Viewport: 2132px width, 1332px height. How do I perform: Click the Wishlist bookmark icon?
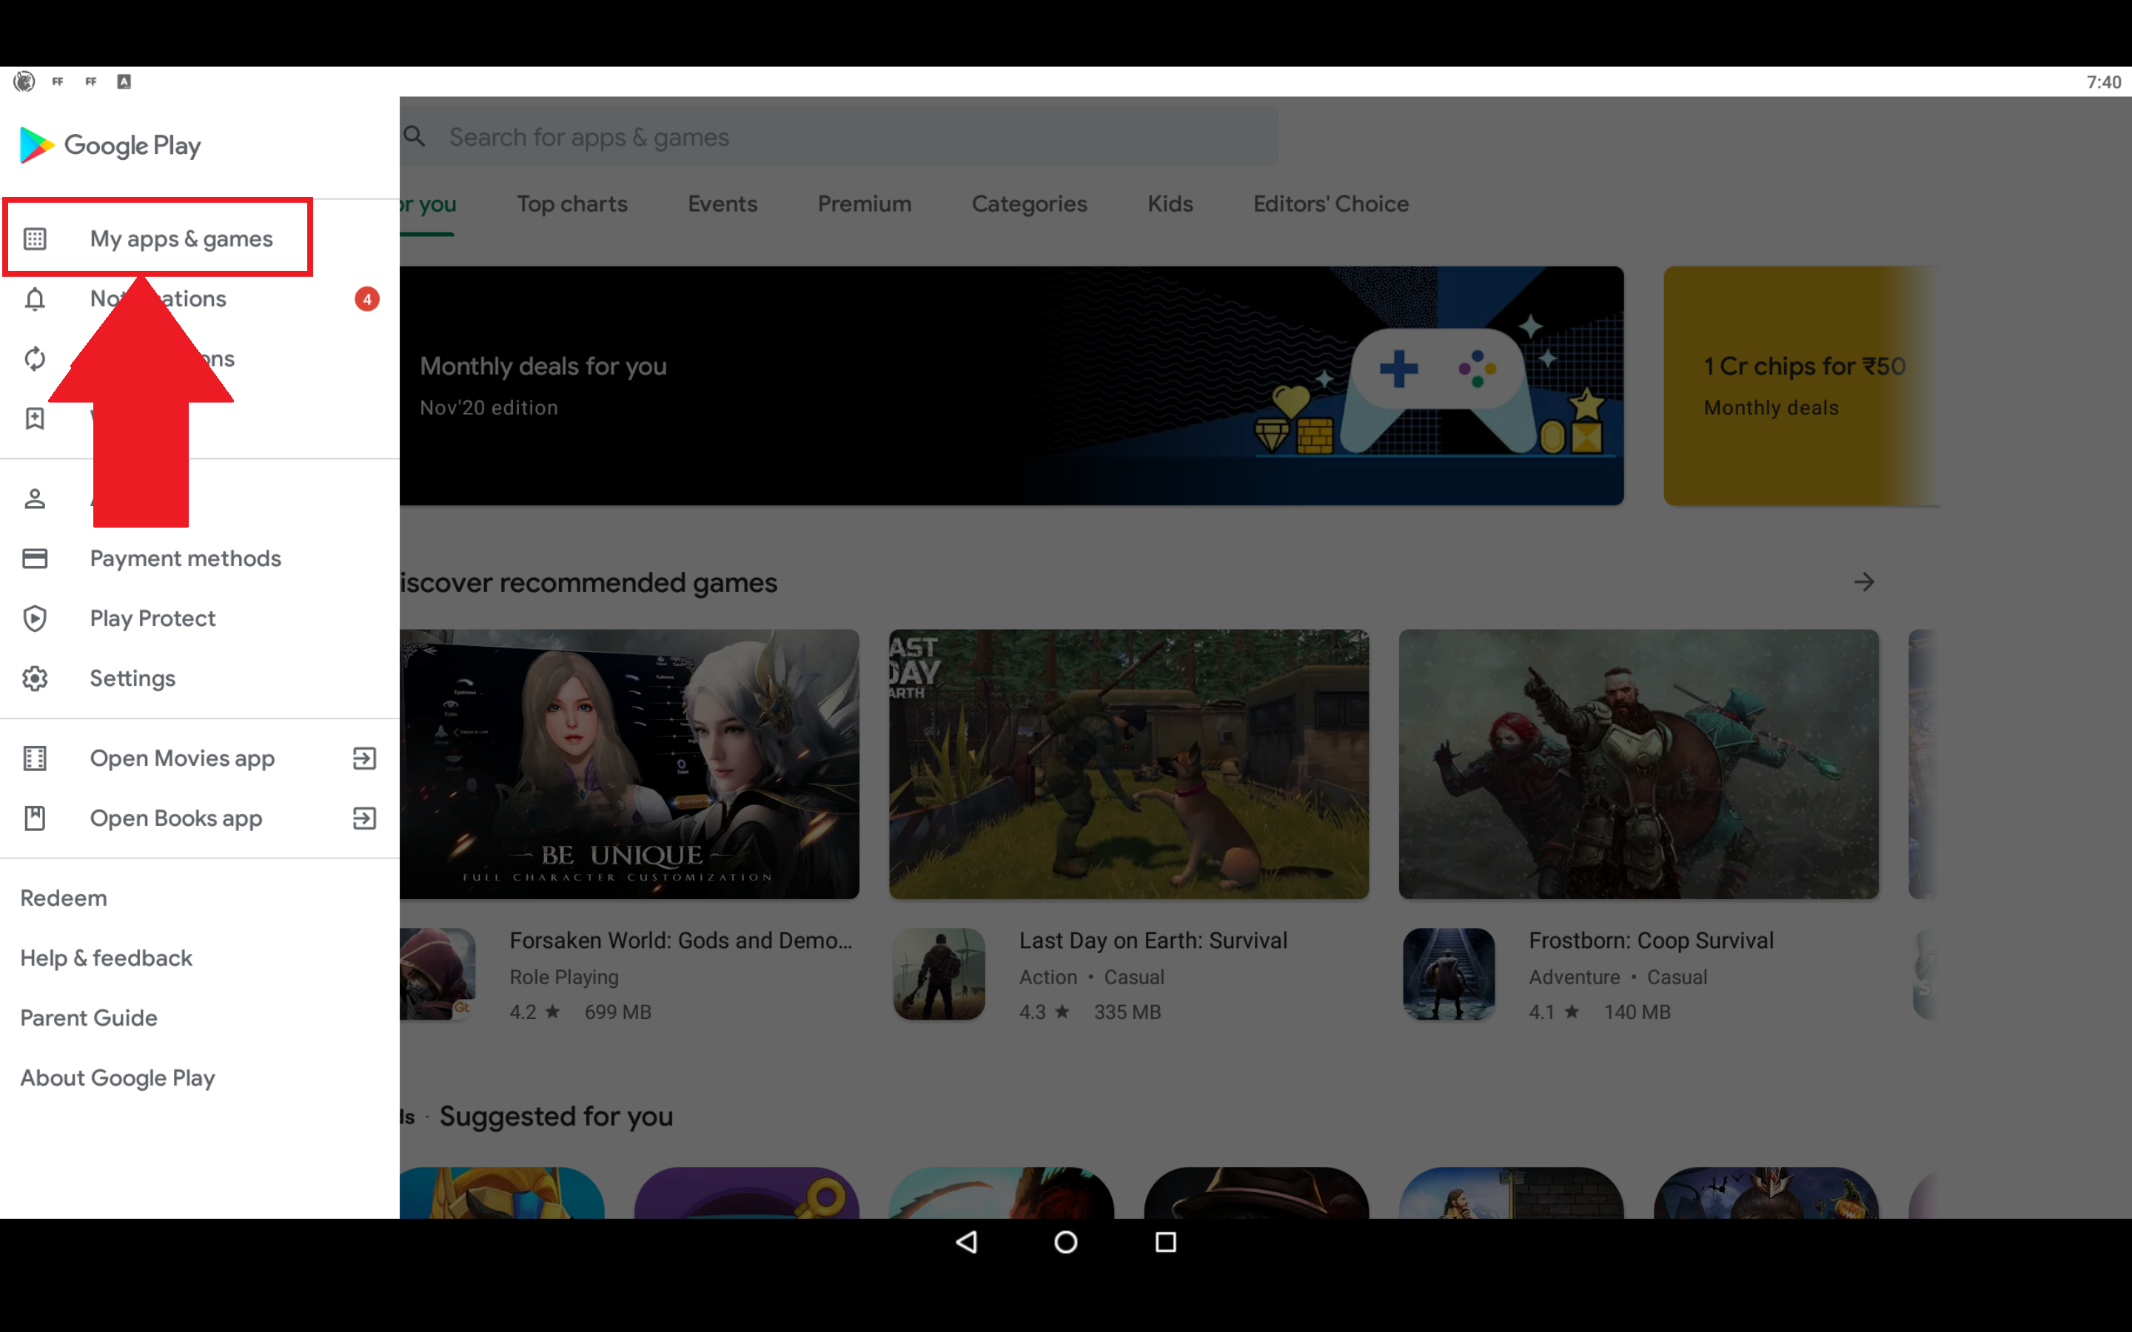click(34, 418)
